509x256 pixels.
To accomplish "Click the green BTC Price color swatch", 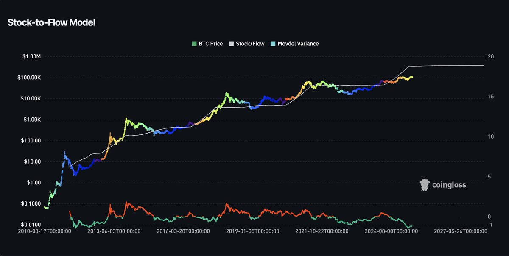I will coord(194,44).
